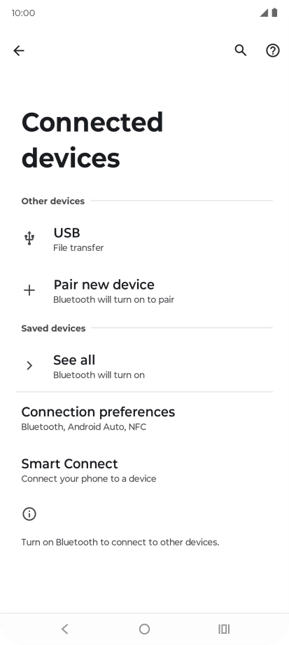Open See all saved devices
The image size is (289, 645).
click(144, 366)
